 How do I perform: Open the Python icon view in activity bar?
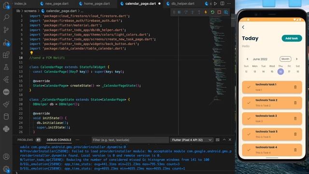click(6, 129)
